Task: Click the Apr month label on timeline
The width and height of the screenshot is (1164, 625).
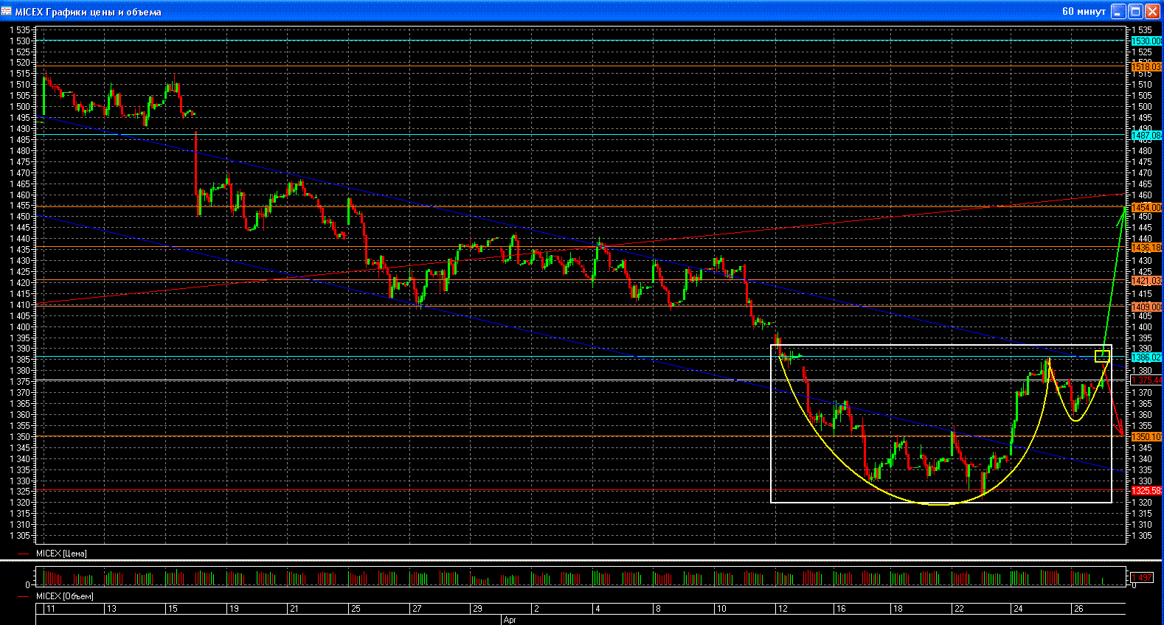Action: [510, 620]
